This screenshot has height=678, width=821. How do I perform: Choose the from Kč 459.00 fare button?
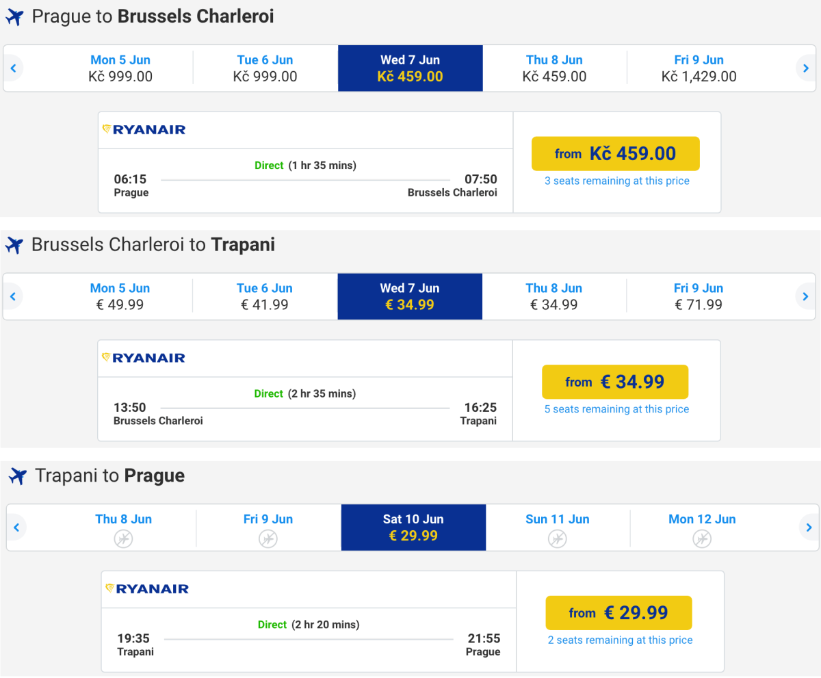pos(616,154)
